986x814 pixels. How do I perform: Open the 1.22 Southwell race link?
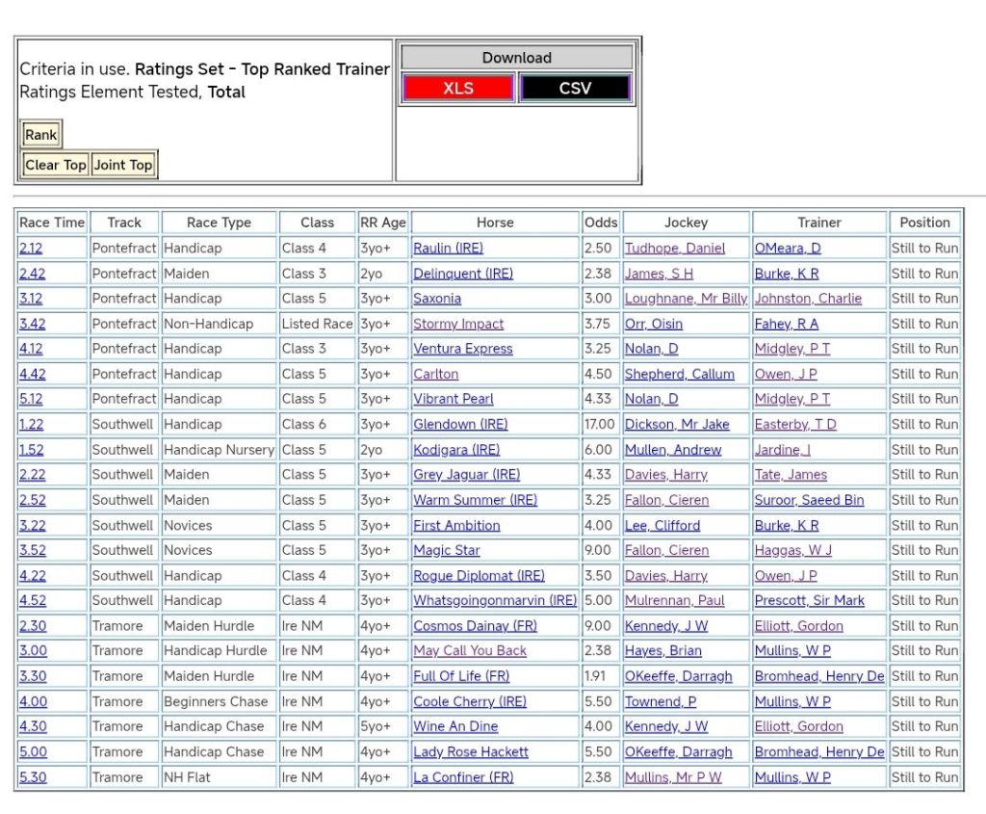[31, 425]
